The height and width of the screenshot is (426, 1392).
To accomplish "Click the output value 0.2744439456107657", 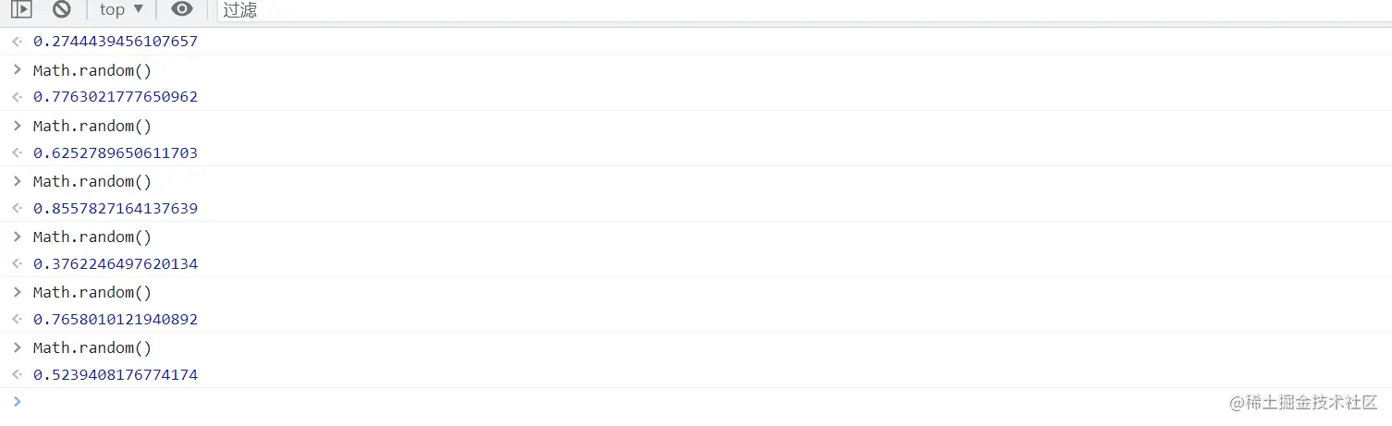I will [116, 42].
